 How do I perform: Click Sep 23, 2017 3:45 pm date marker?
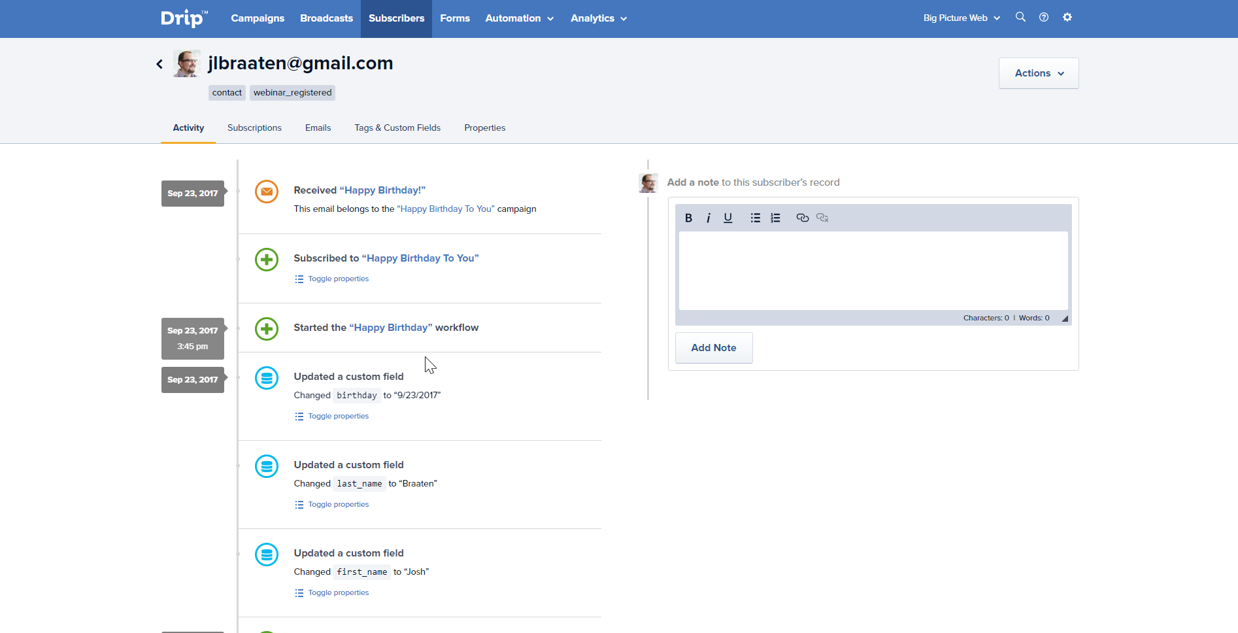tap(193, 339)
